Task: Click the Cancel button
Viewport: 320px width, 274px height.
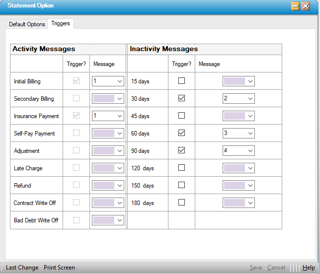Action: coord(276,268)
